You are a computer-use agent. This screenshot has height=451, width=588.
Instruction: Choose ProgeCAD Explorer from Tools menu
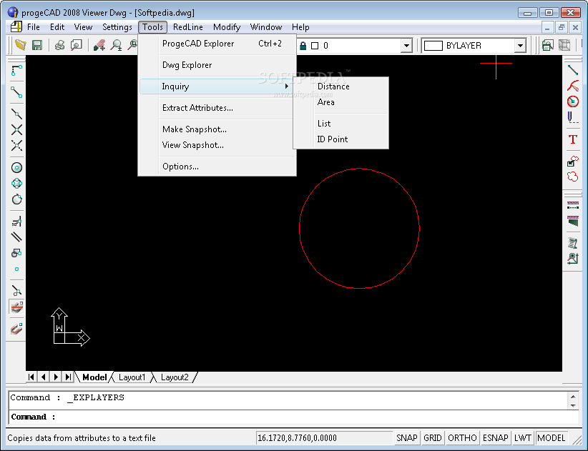pos(217,44)
